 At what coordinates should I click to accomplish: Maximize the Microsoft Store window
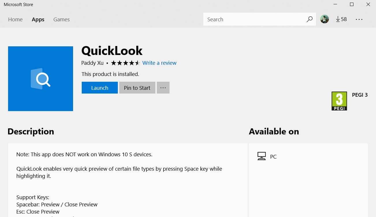[351, 4]
